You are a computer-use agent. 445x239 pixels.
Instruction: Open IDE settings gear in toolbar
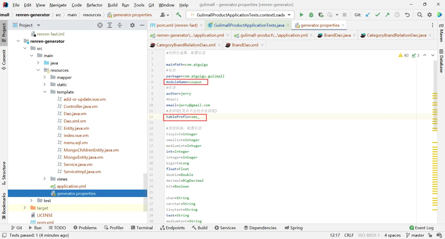point(430,15)
